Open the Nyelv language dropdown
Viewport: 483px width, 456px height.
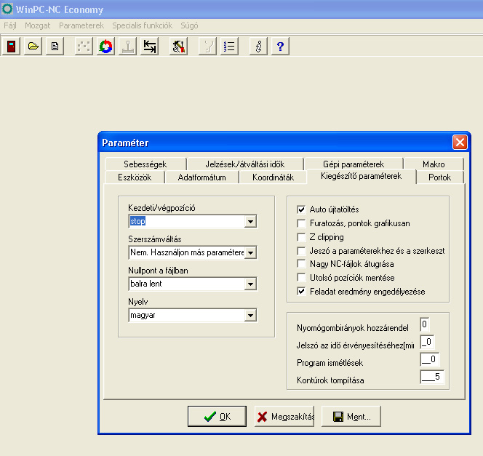[x=251, y=316]
